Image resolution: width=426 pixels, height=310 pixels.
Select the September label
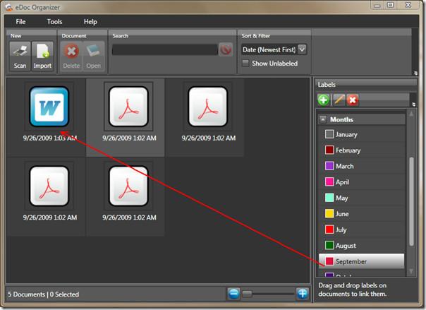click(361, 261)
